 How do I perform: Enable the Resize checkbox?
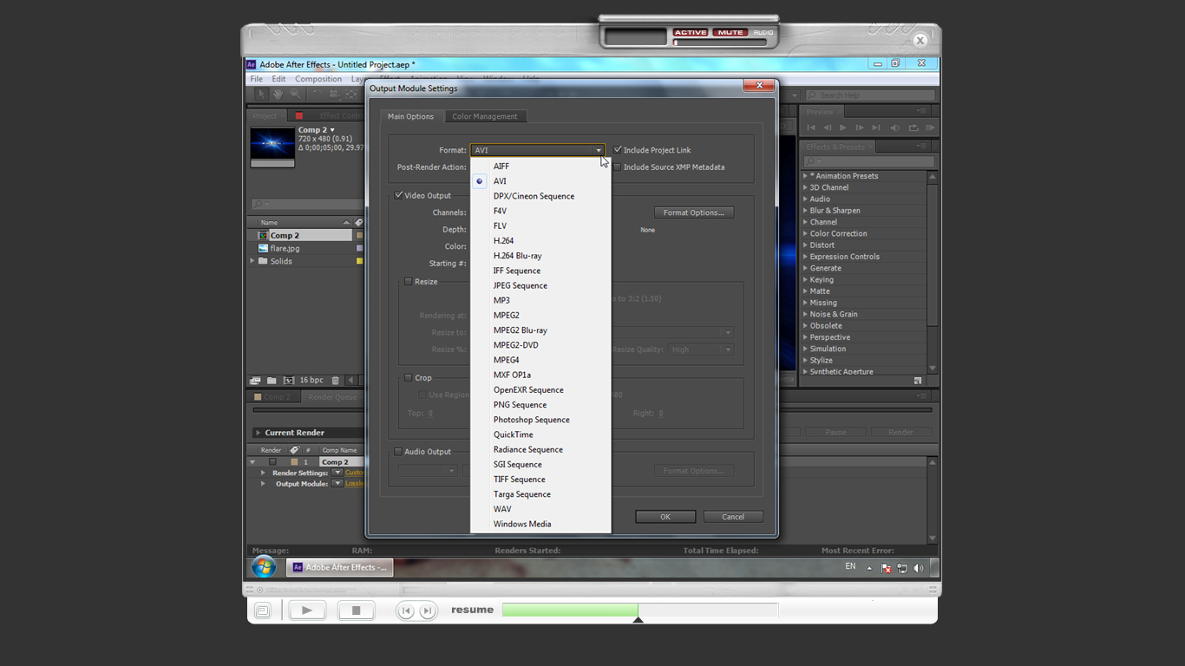coord(409,281)
